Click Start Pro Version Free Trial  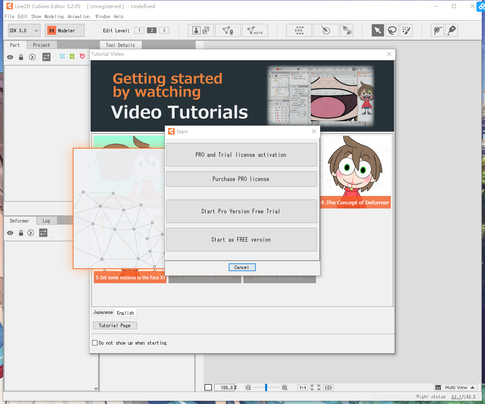241,211
